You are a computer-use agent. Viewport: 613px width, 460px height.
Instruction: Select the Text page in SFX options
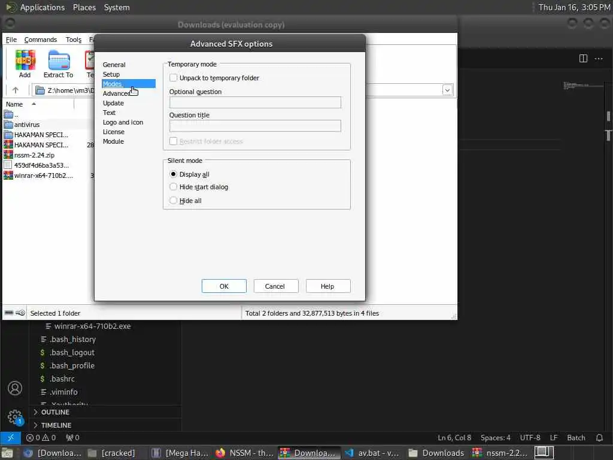[109, 113]
